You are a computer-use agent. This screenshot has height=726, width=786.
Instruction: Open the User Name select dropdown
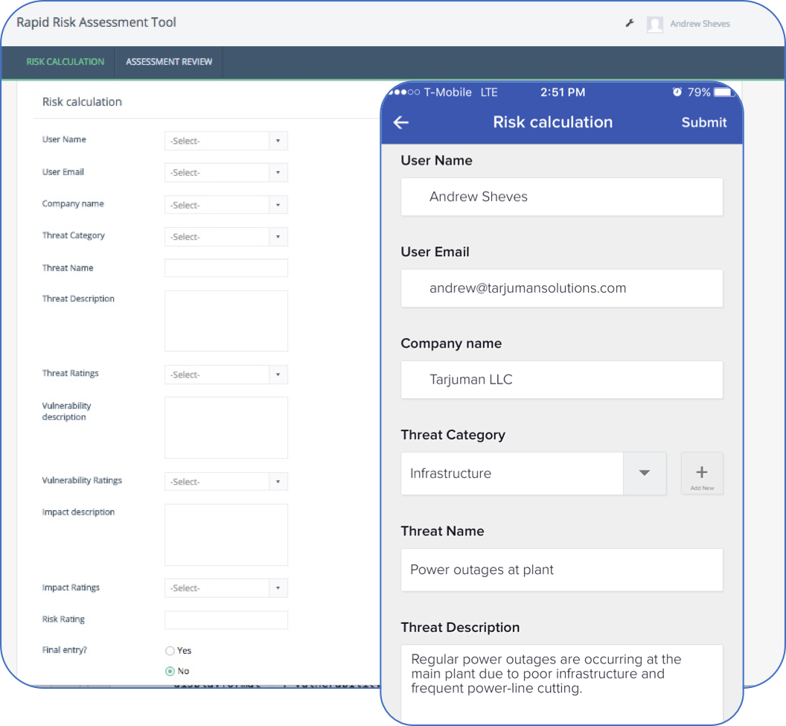[226, 141]
